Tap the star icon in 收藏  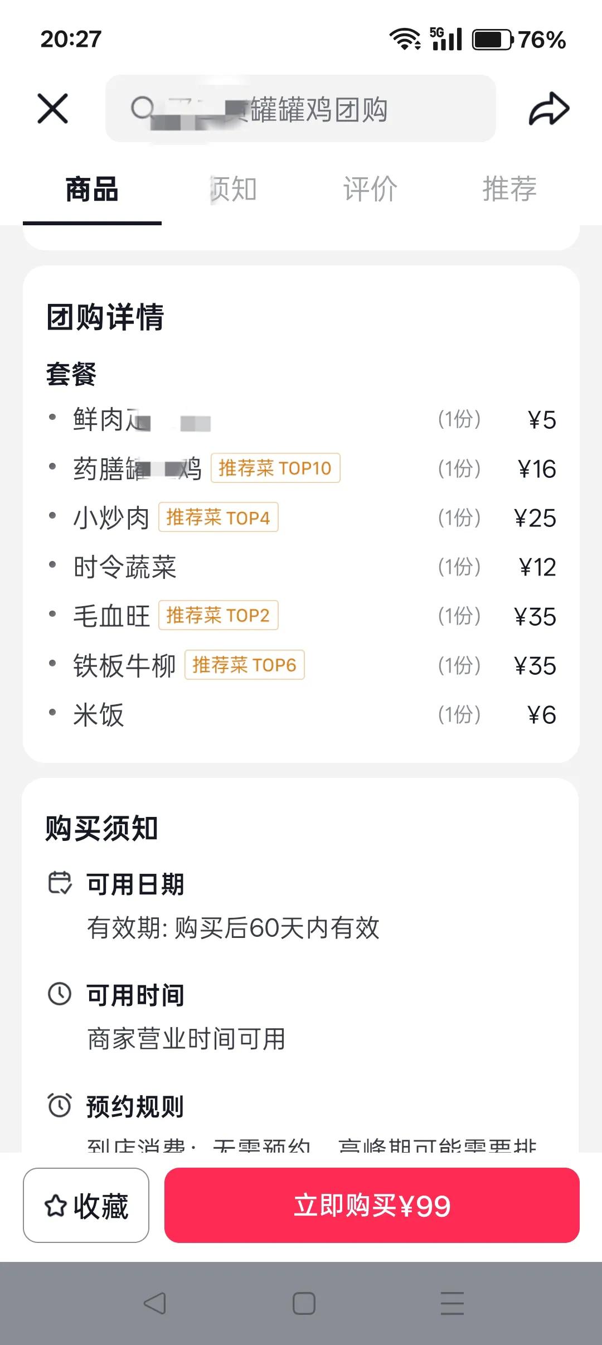(x=56, y=1206)
